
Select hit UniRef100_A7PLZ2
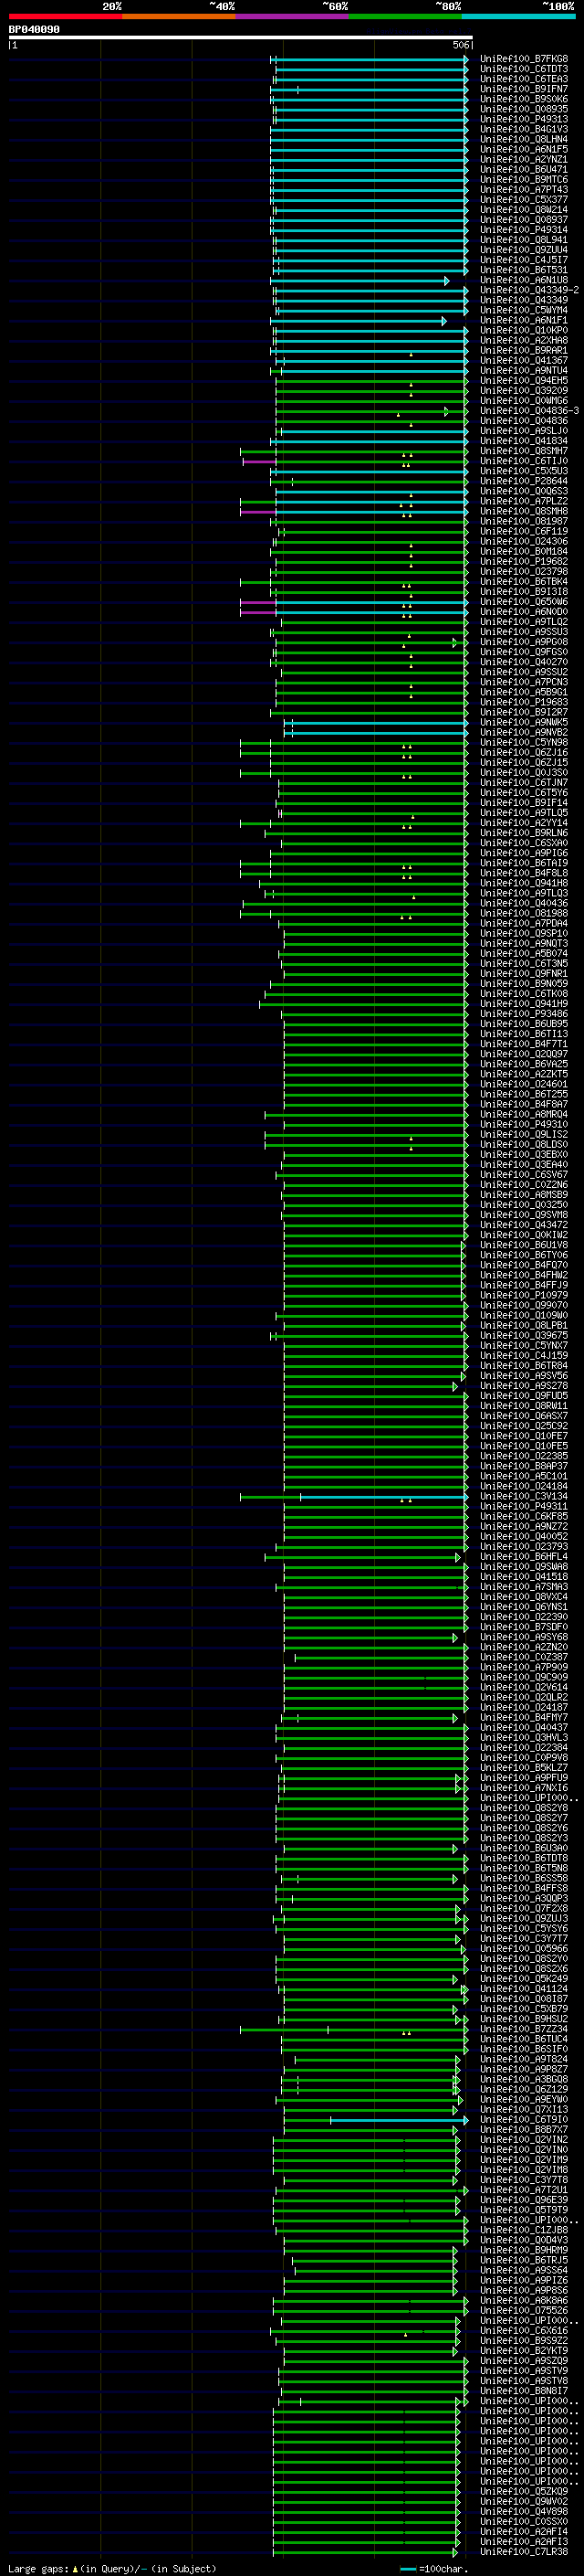[x=523, y=501]
